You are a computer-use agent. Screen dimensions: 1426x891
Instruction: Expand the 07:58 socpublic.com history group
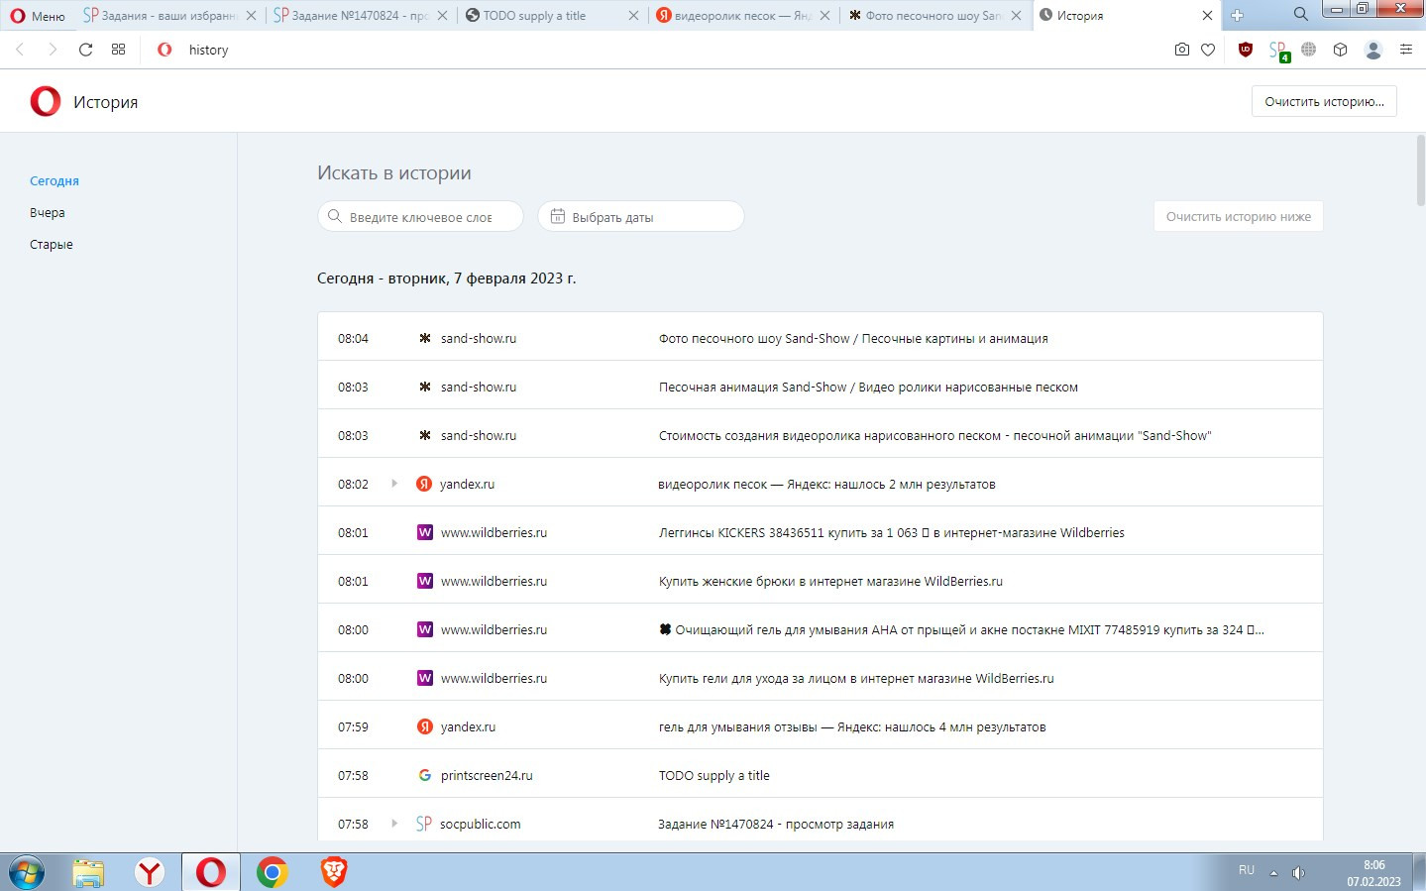tap(394, 824)
